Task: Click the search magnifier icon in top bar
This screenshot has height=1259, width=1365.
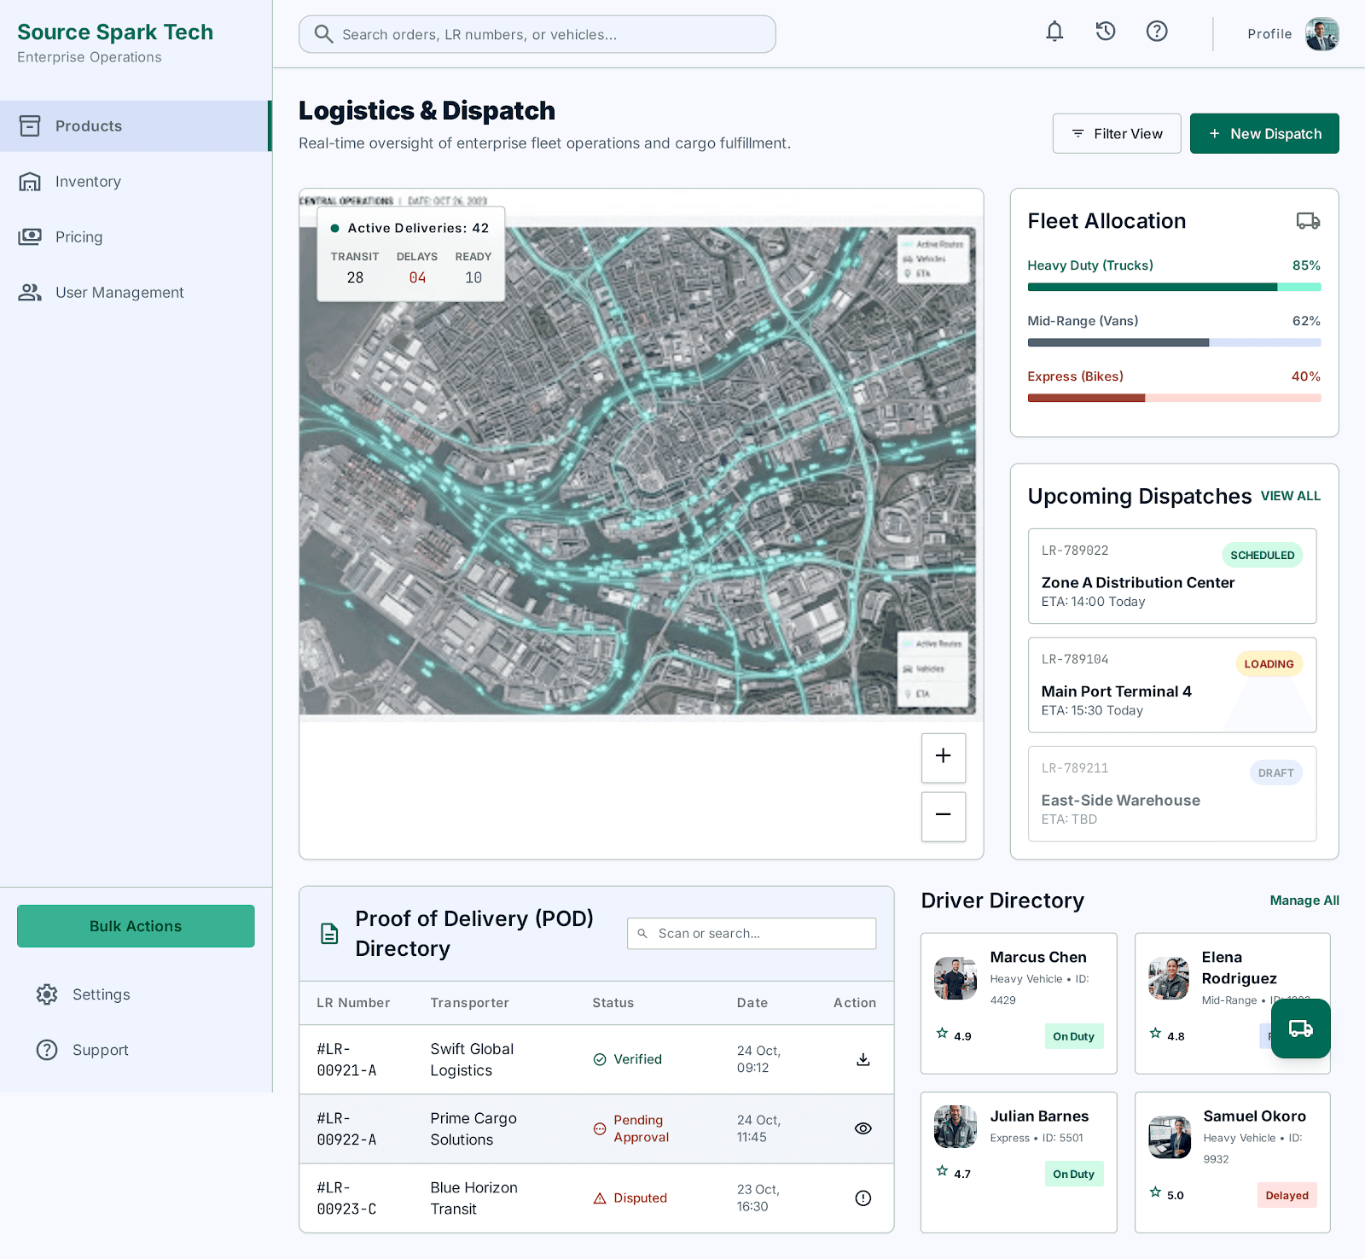Action: click(323, 34)
